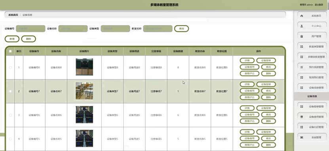Click the 教室名称 column header
This screenshot has width=329, height=151.
point(200,51)
